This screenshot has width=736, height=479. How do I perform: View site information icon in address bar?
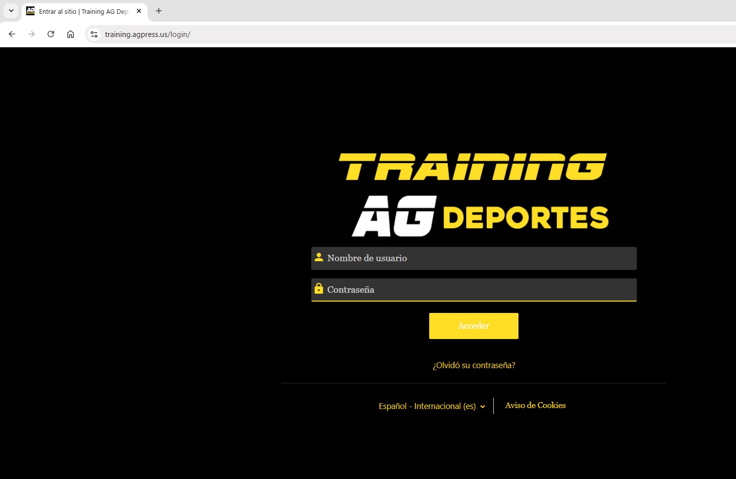[x=94, y=34]
